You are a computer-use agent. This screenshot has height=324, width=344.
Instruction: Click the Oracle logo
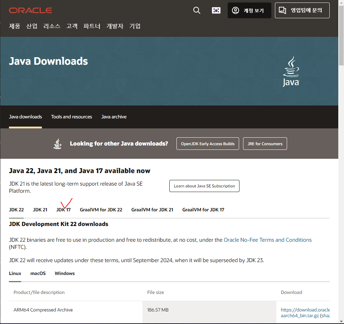point(30,10)
